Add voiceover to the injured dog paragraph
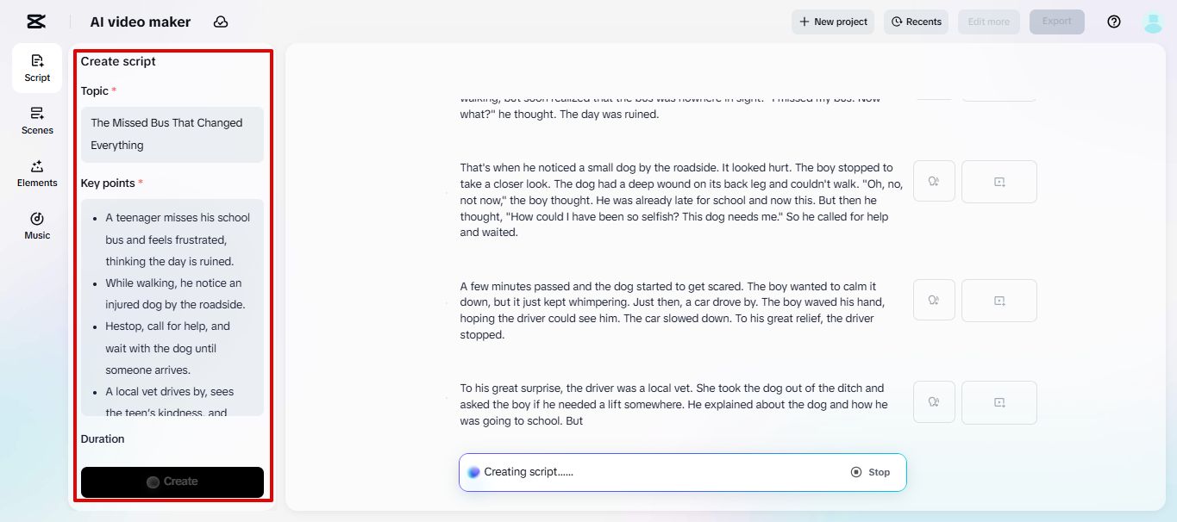The width and height of the screenshot is (1177, 522). tap(934, 181)
